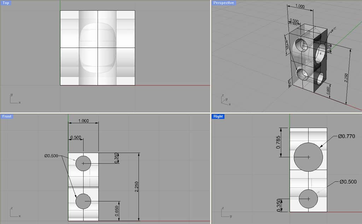
Task: Activate the Right viewport title
Action: click(218, 116)
